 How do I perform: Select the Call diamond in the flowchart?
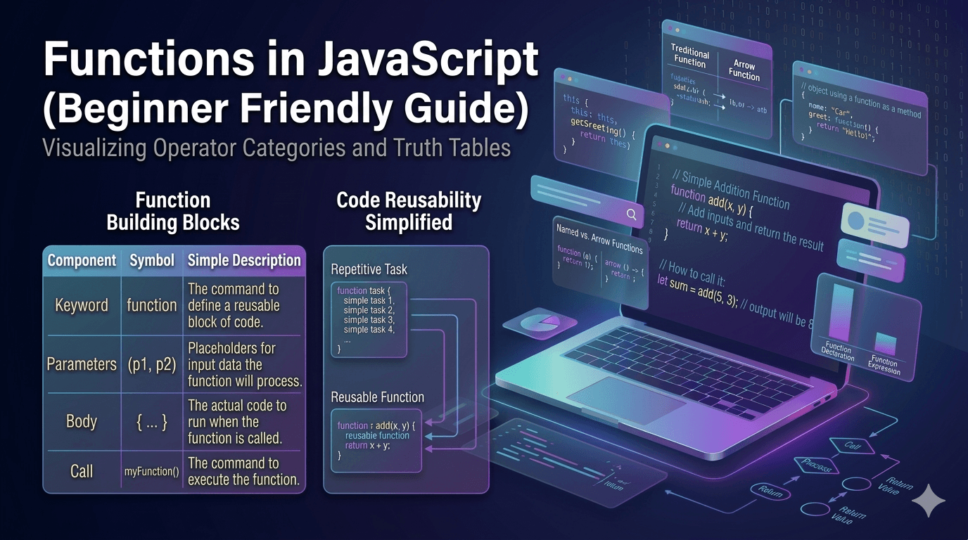coord(851,446)
